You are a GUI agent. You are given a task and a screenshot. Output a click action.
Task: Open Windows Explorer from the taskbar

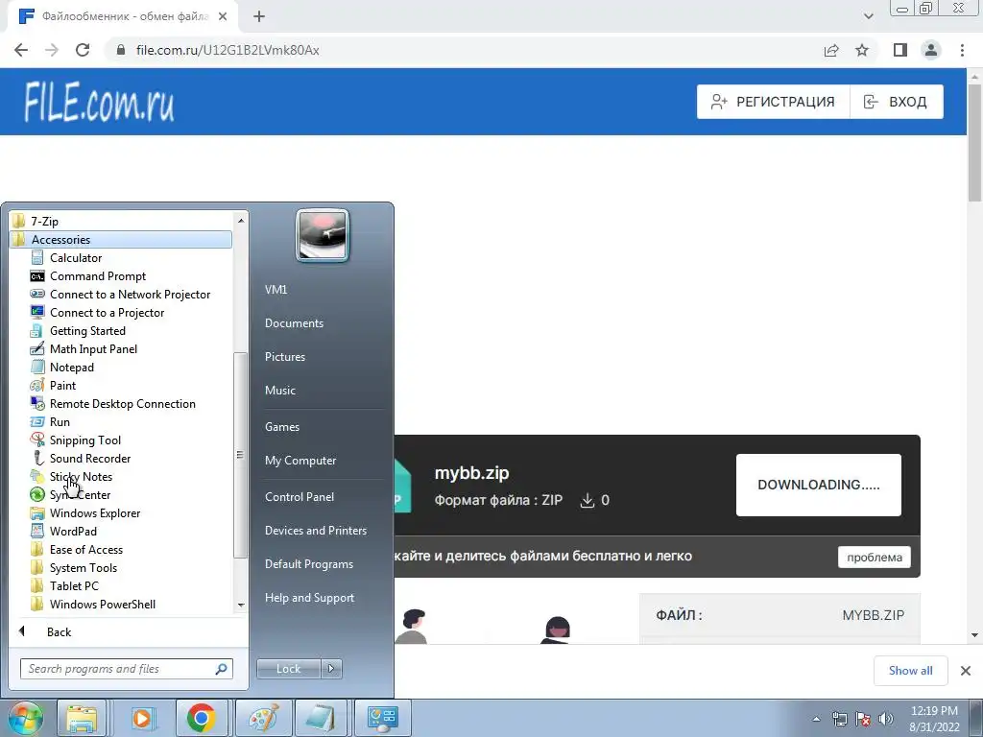(82, 718)
